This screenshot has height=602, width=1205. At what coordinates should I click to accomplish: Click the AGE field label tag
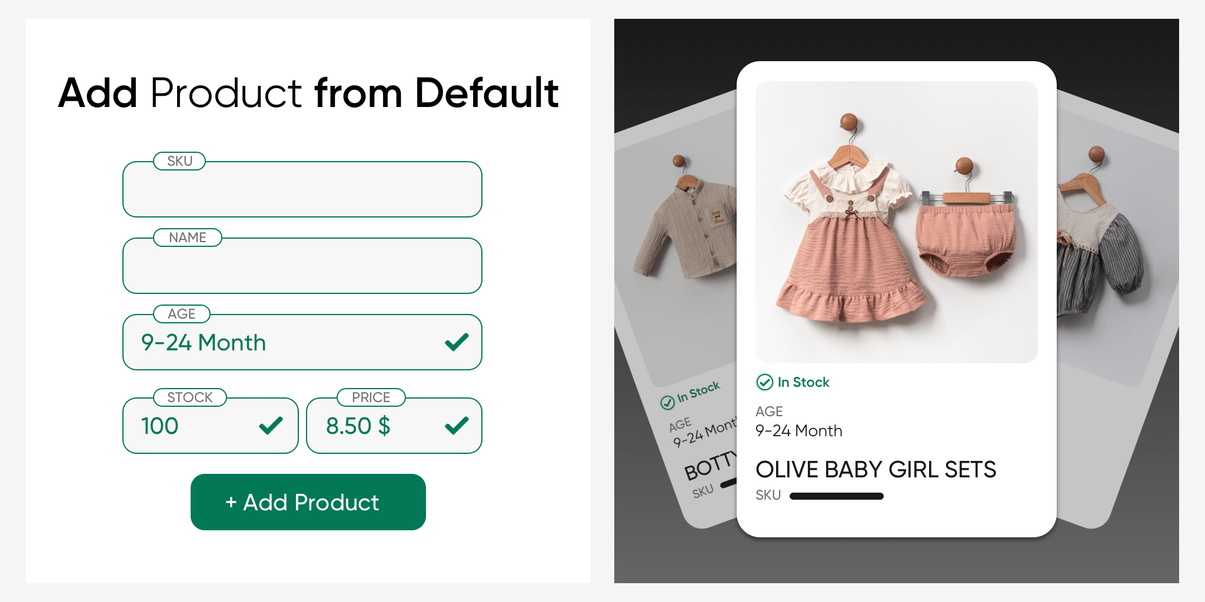[182, 314]
